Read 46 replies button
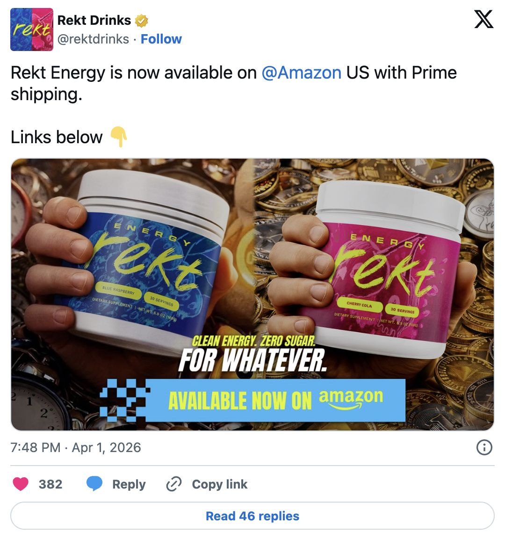 point(252,516)
